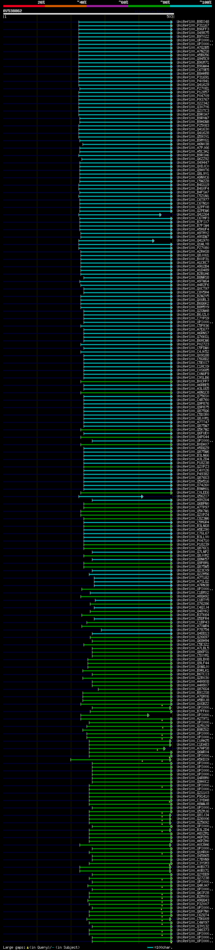Select hit label UniRef100_P04709
The image size is (215, 950).
[x=193, y=96]
